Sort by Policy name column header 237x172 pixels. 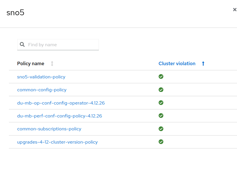coord(31,63)
